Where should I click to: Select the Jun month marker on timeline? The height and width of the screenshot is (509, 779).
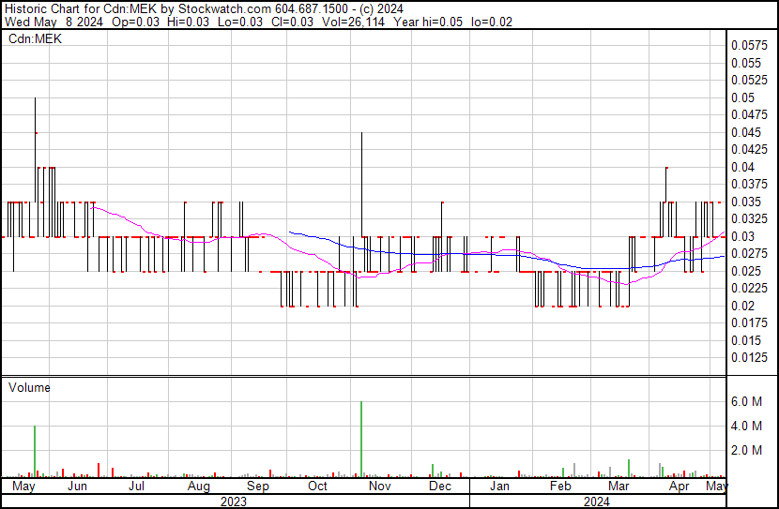[78, 487]
